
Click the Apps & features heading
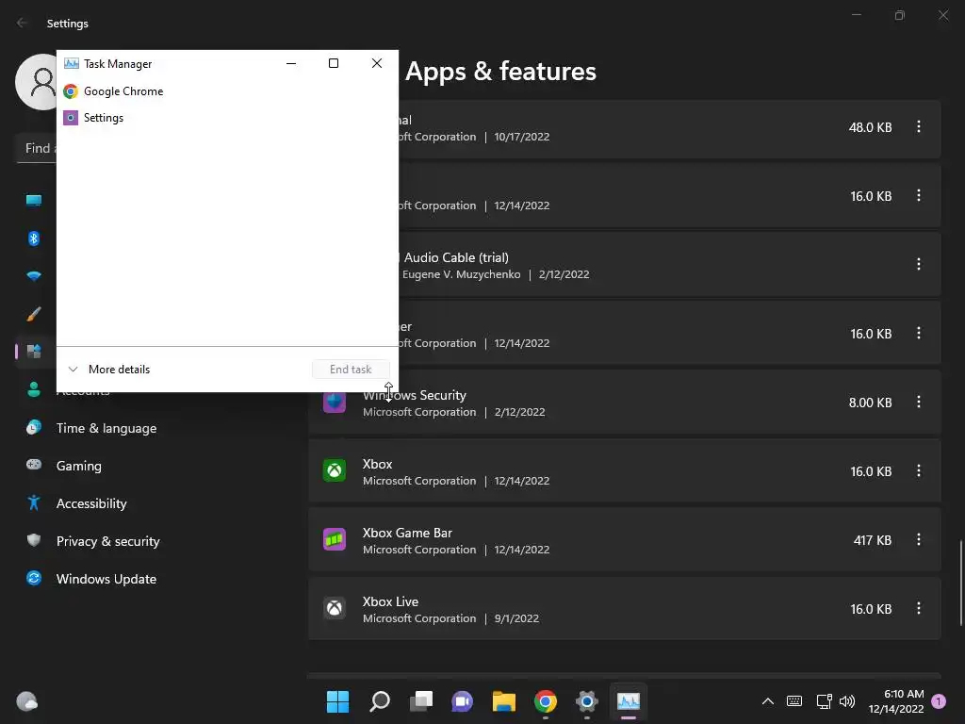500,72
